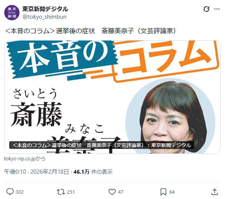This screenshot has height=199, width=226.
Task: Click the like count 47
Action: tap(120, 192)
